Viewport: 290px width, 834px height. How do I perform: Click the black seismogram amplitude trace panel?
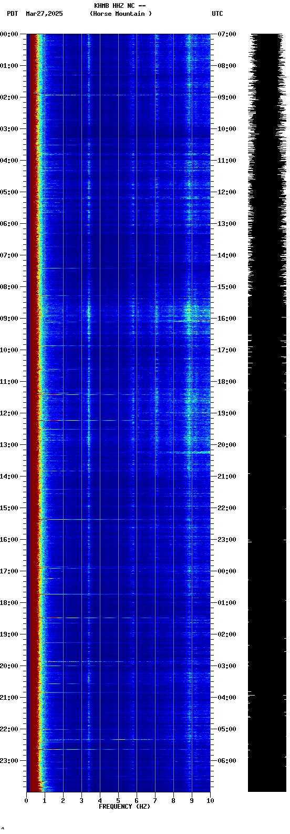[267, 413]
